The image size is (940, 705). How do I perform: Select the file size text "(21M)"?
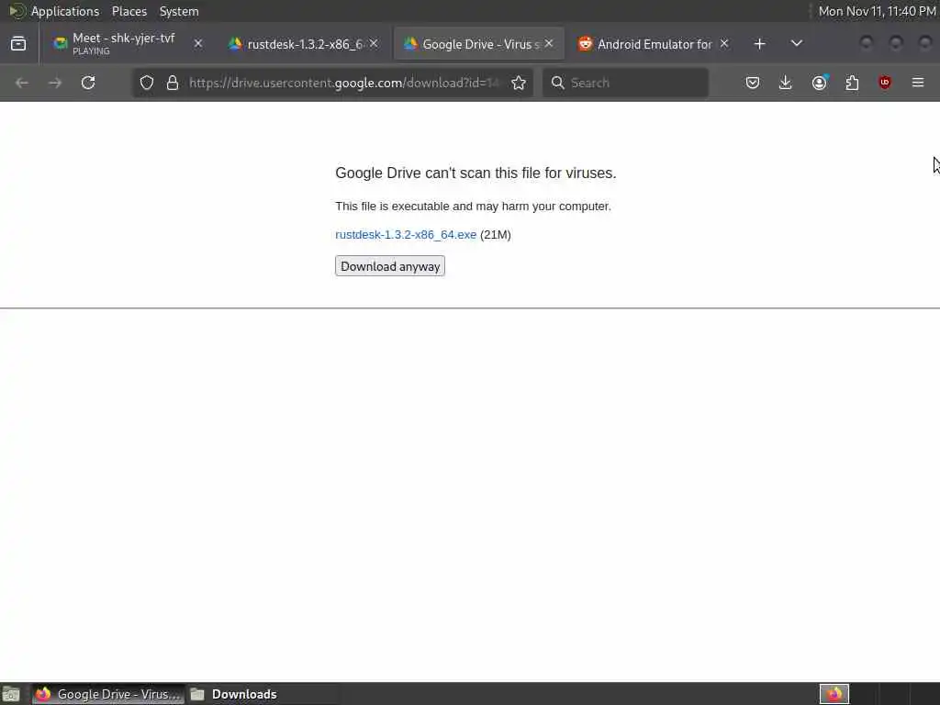point(495,235)
